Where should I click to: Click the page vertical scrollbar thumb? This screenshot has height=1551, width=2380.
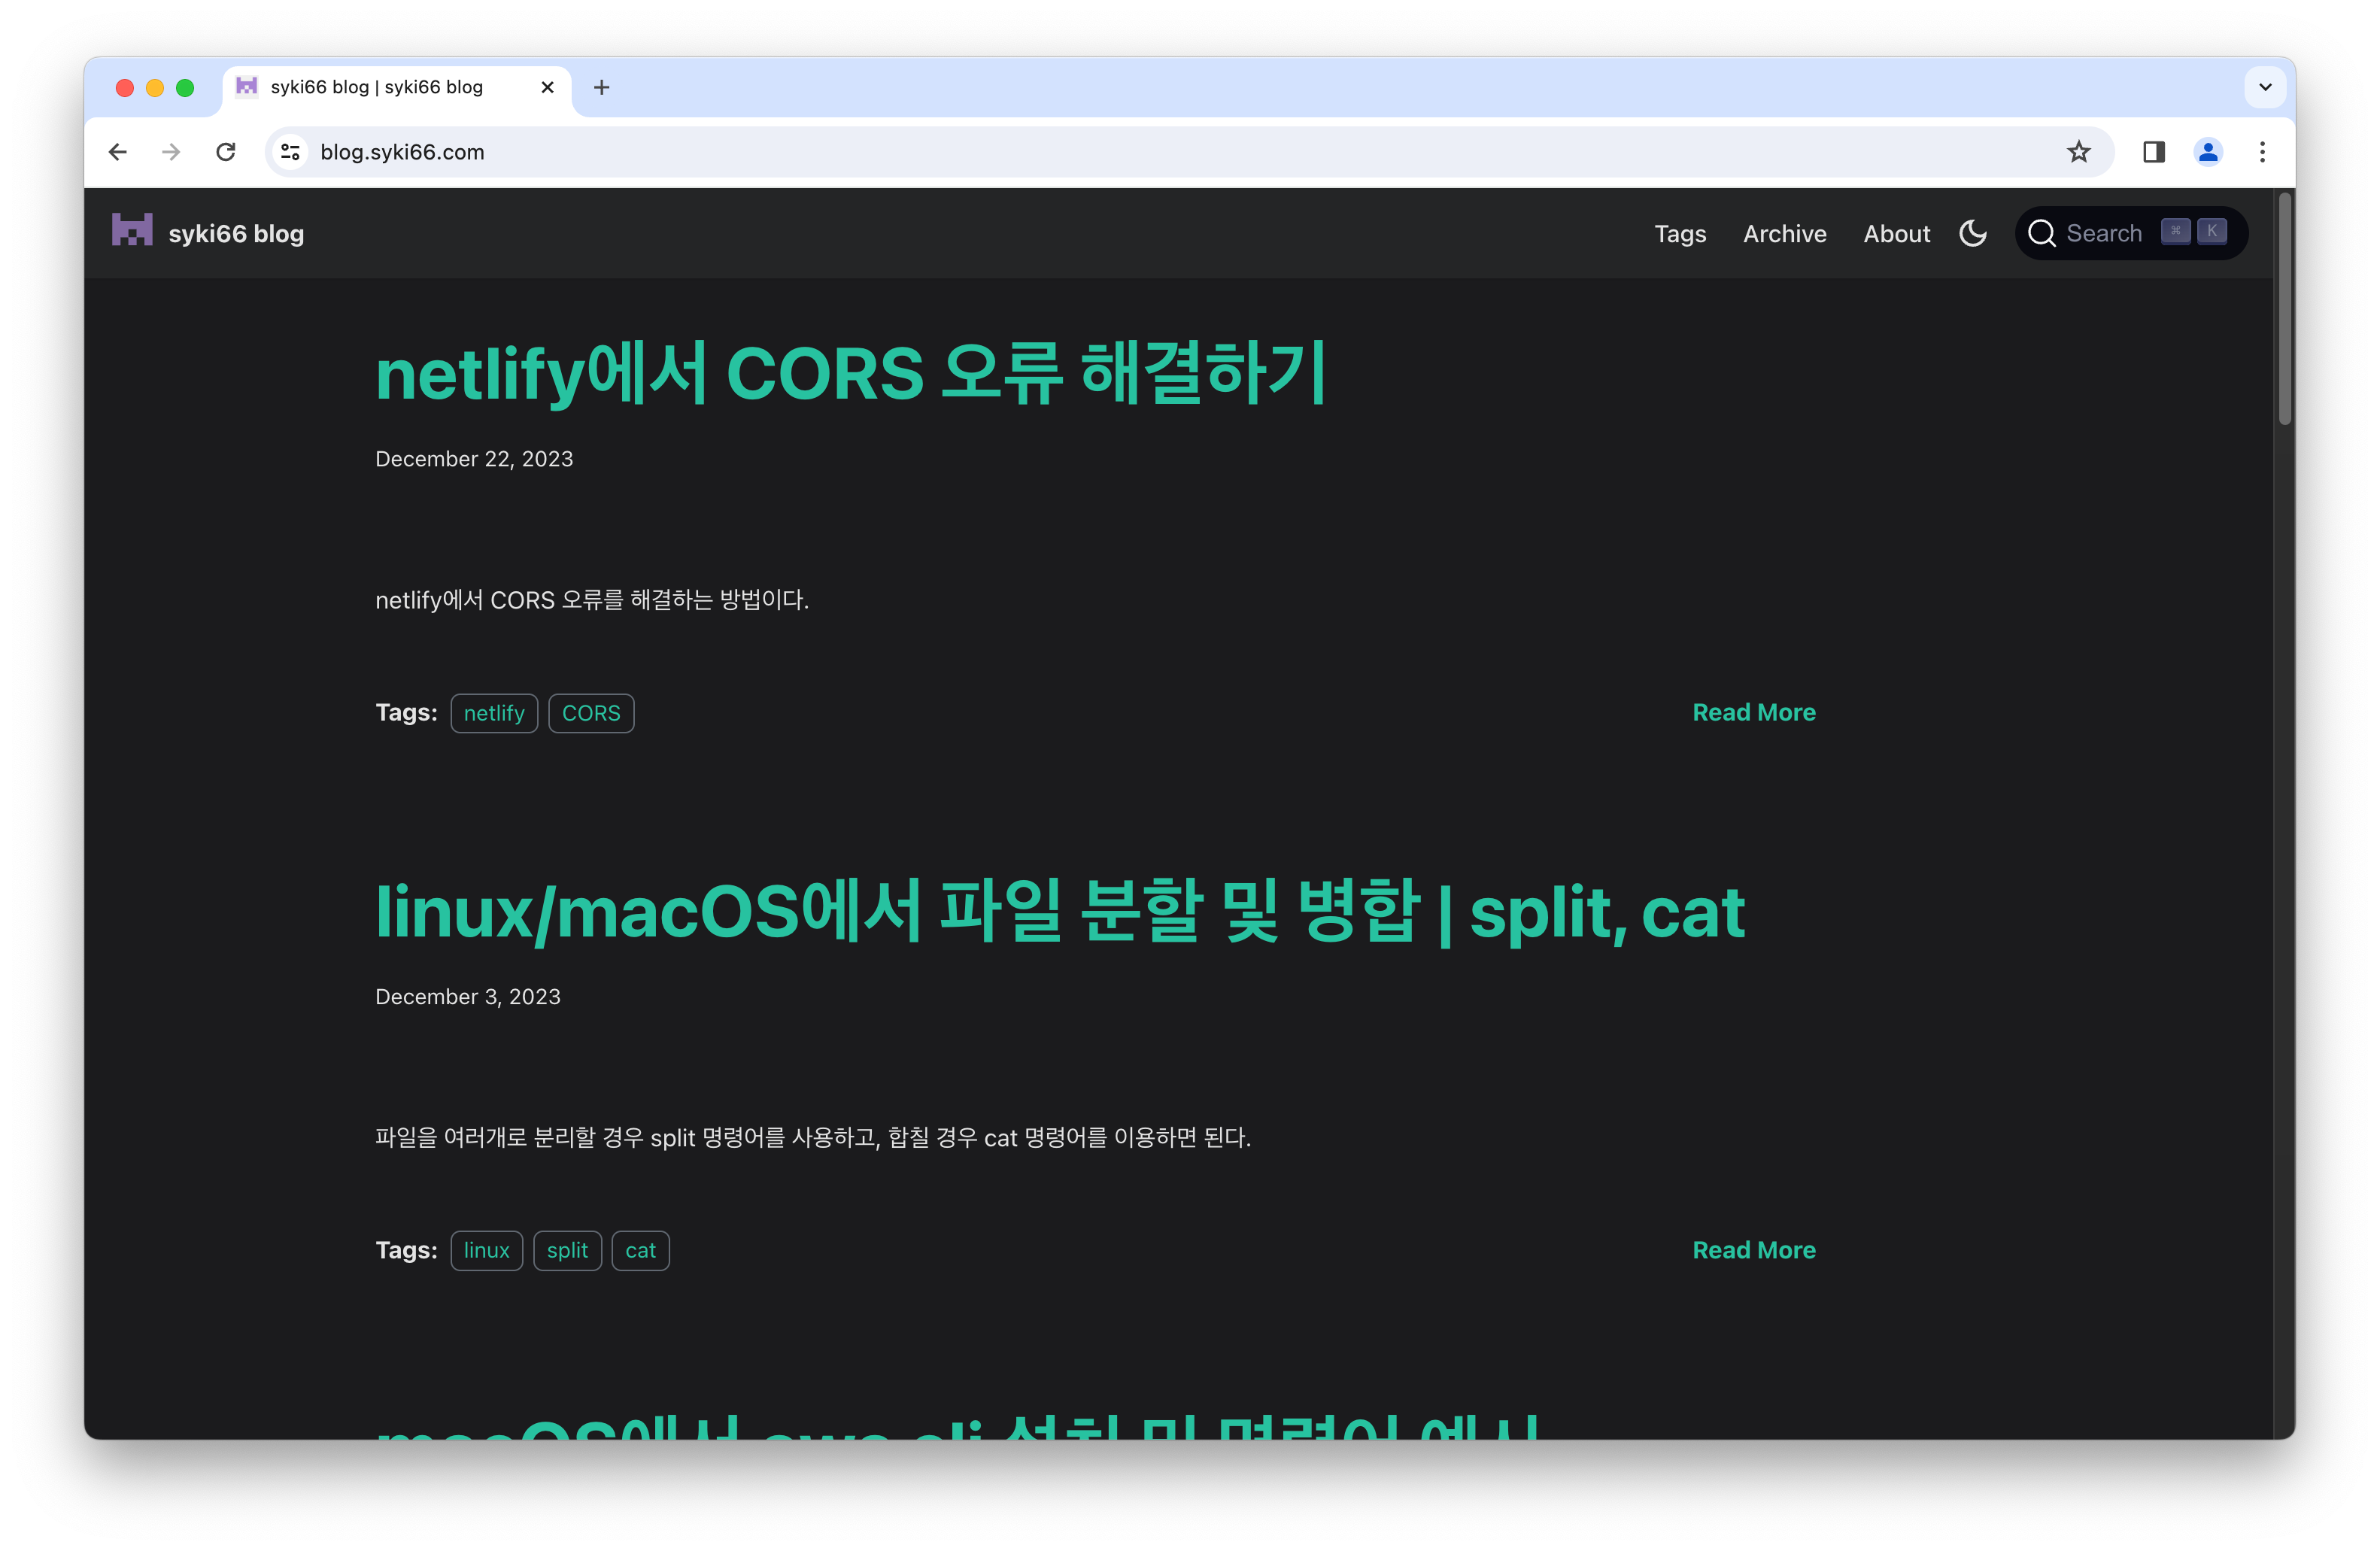(x=2284, y=310)
